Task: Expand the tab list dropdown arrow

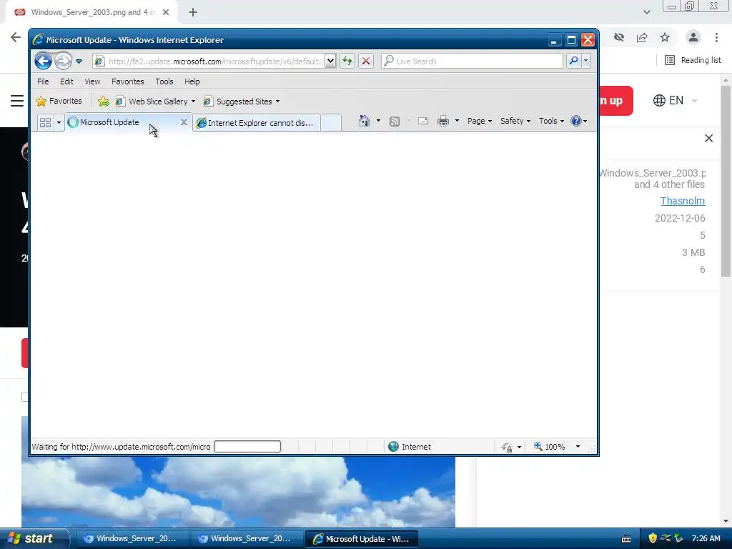Action: pyautogui.click(x=59, y=122)
